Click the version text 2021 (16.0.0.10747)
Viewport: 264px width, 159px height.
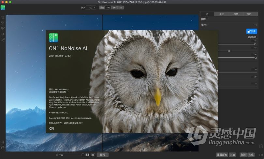pyautogui.click(x=60, y=56)
